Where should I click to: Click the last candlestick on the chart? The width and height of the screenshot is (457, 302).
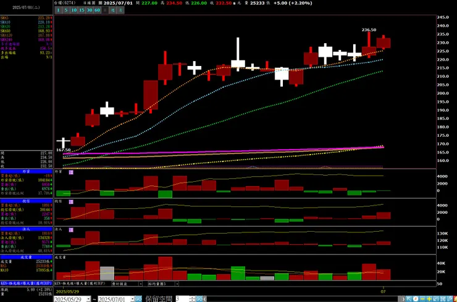pos(384,43)
